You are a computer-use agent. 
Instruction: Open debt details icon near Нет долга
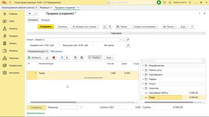click(128, 45)
